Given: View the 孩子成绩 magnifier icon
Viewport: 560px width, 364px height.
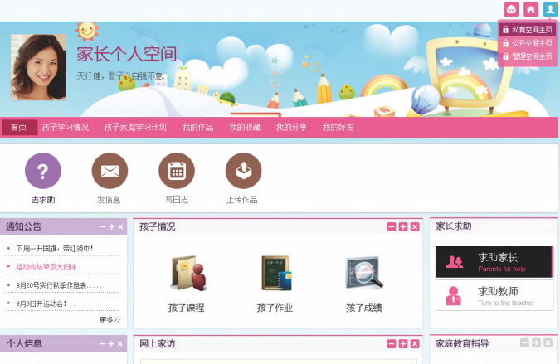Looking at the screenshot, I should pos(364,273).
